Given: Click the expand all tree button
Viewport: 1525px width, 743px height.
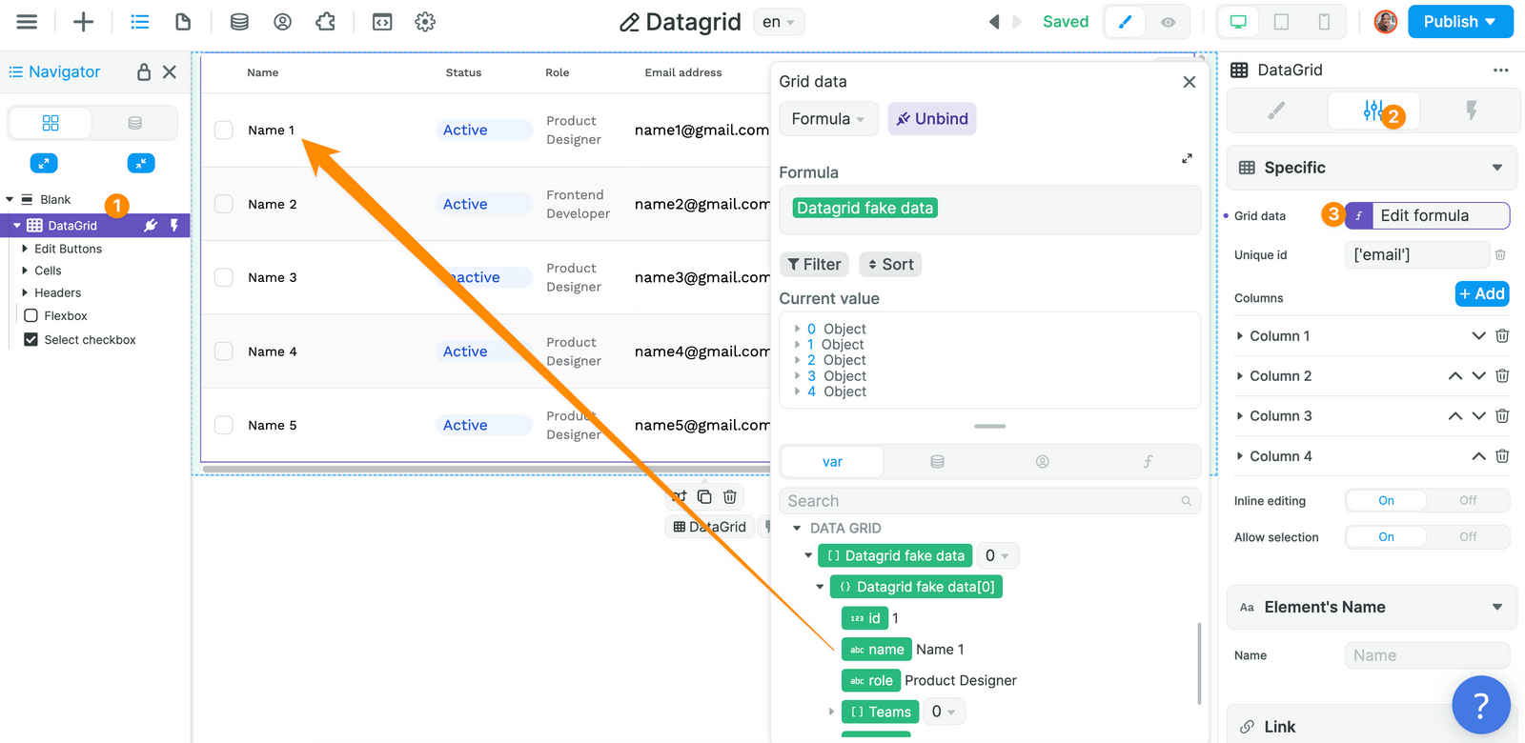Looking at the screenshot, I should tap(44, 163).
